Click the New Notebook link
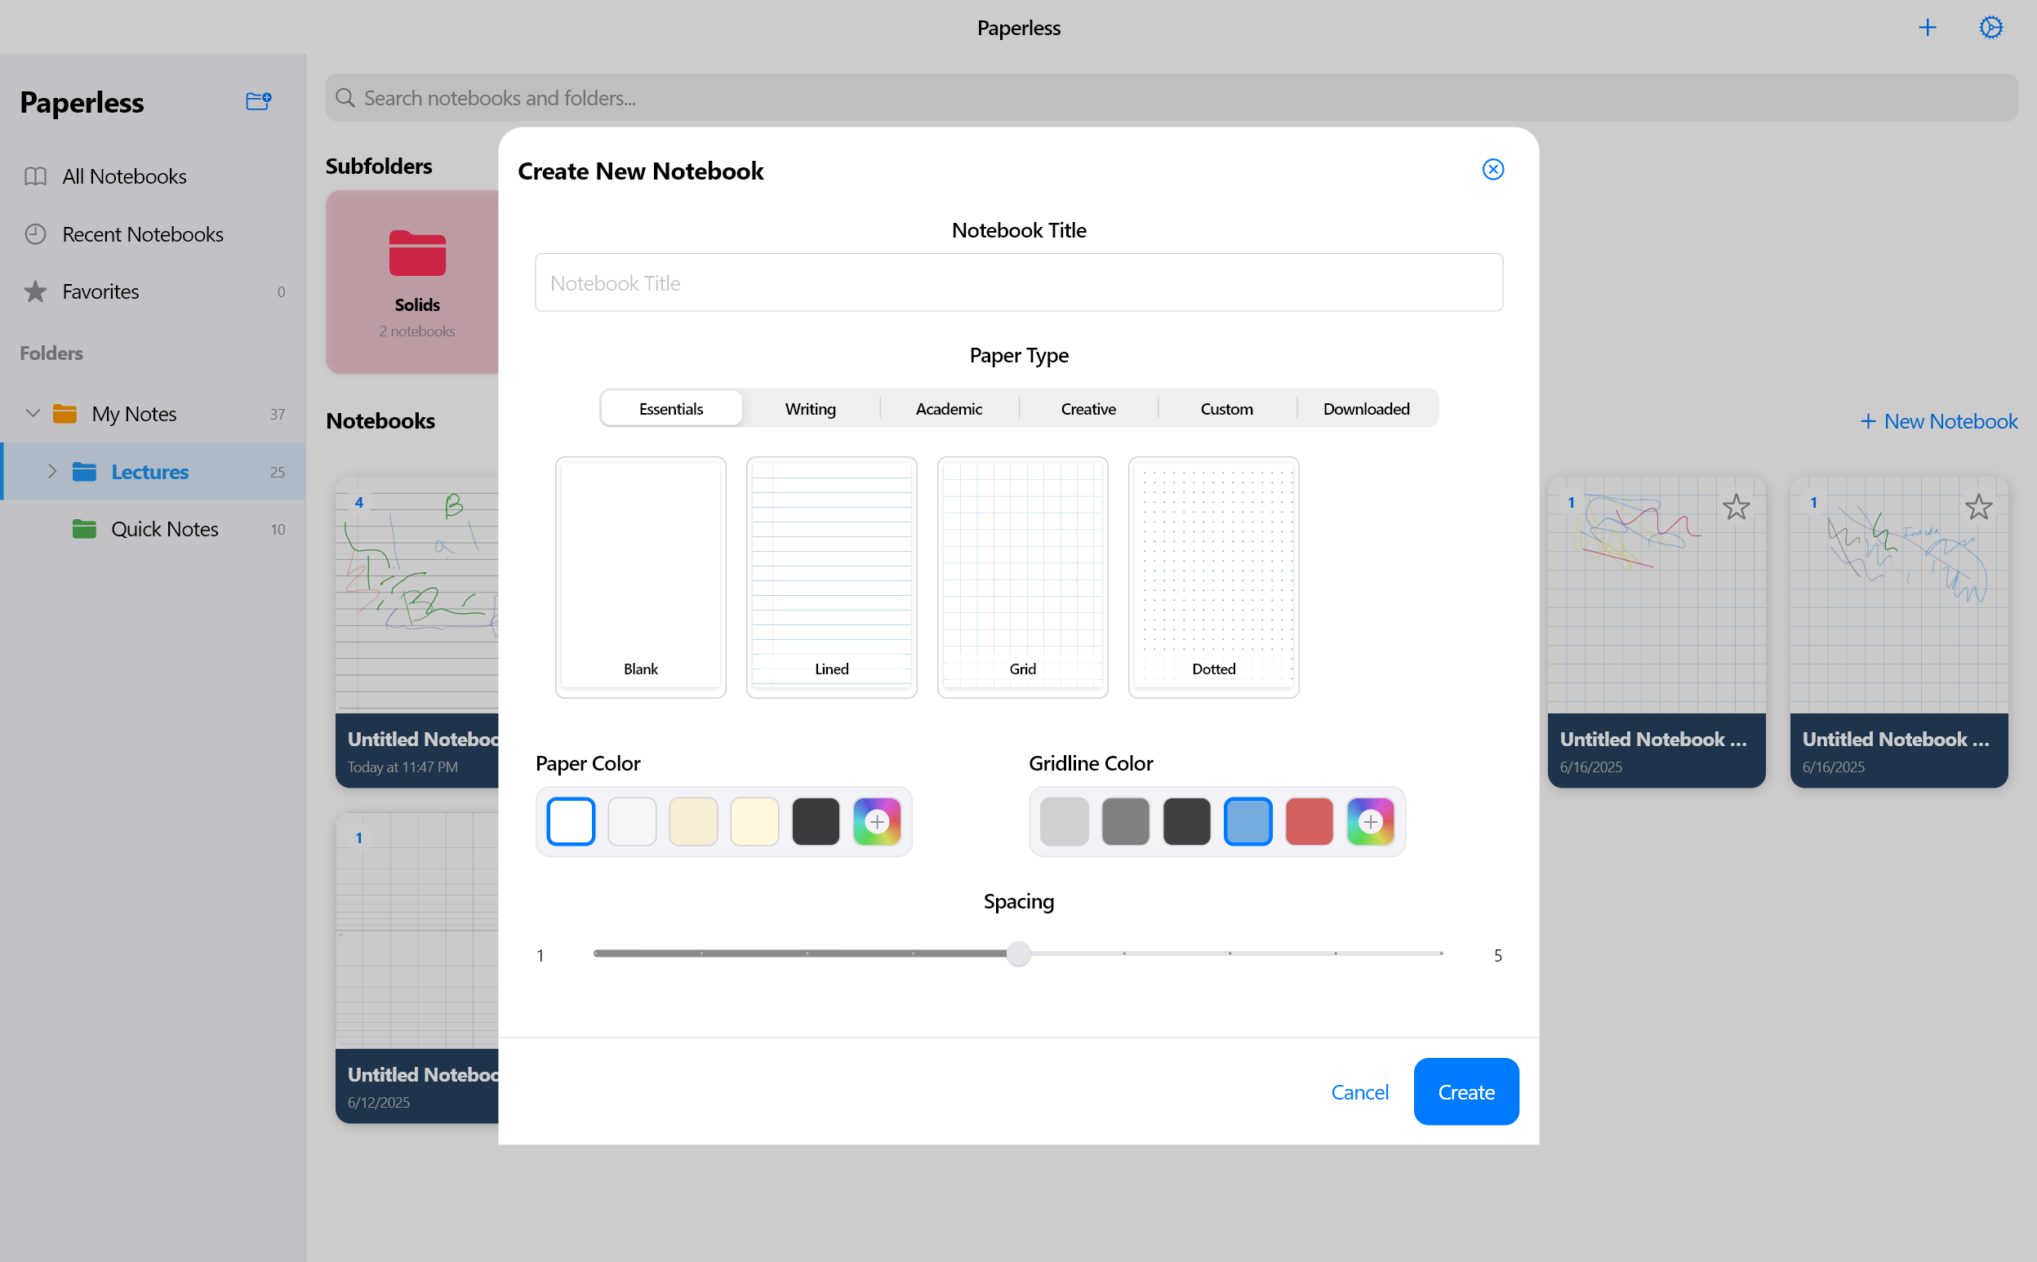Viewport: 2037px width, 1262px height. tap(1937, 420)
